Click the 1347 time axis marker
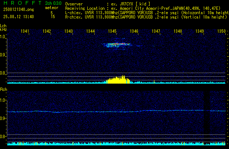Screen dimensions: 229x149 click(x=156, y=31)
